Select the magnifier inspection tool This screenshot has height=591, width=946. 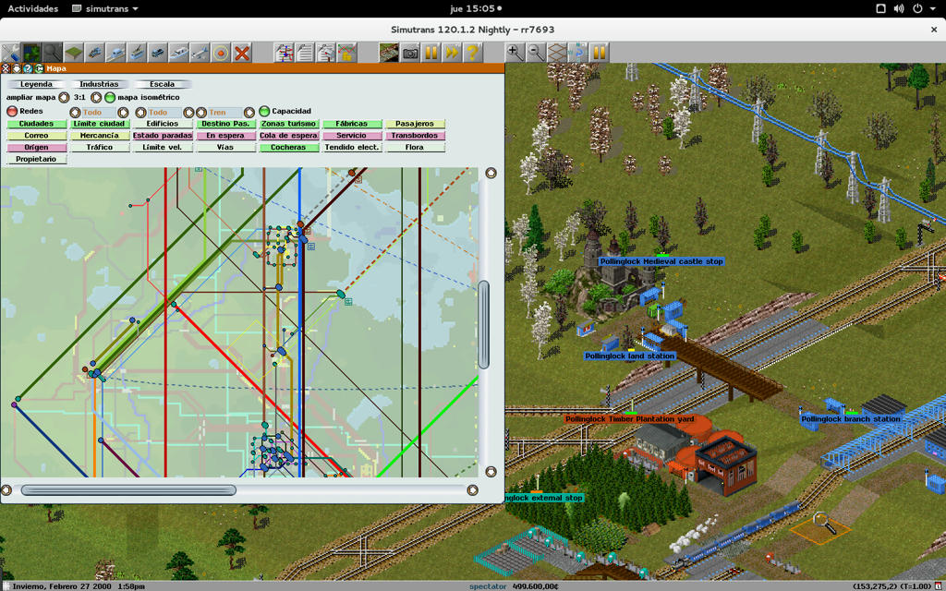click(52, 53)
